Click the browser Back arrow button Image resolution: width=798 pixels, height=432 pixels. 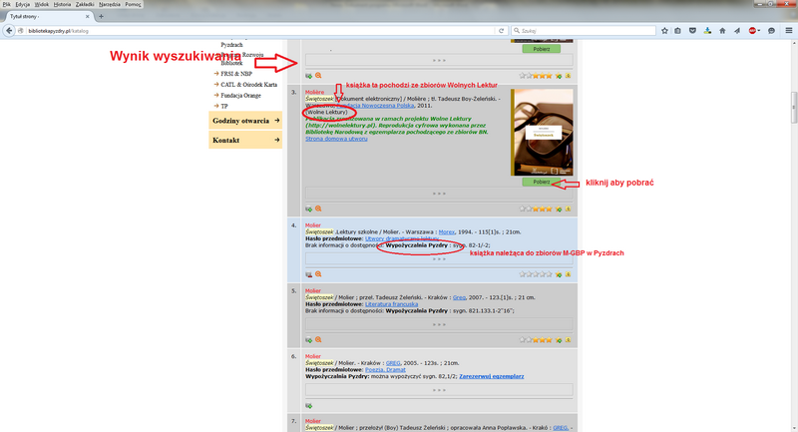point(8,31)
